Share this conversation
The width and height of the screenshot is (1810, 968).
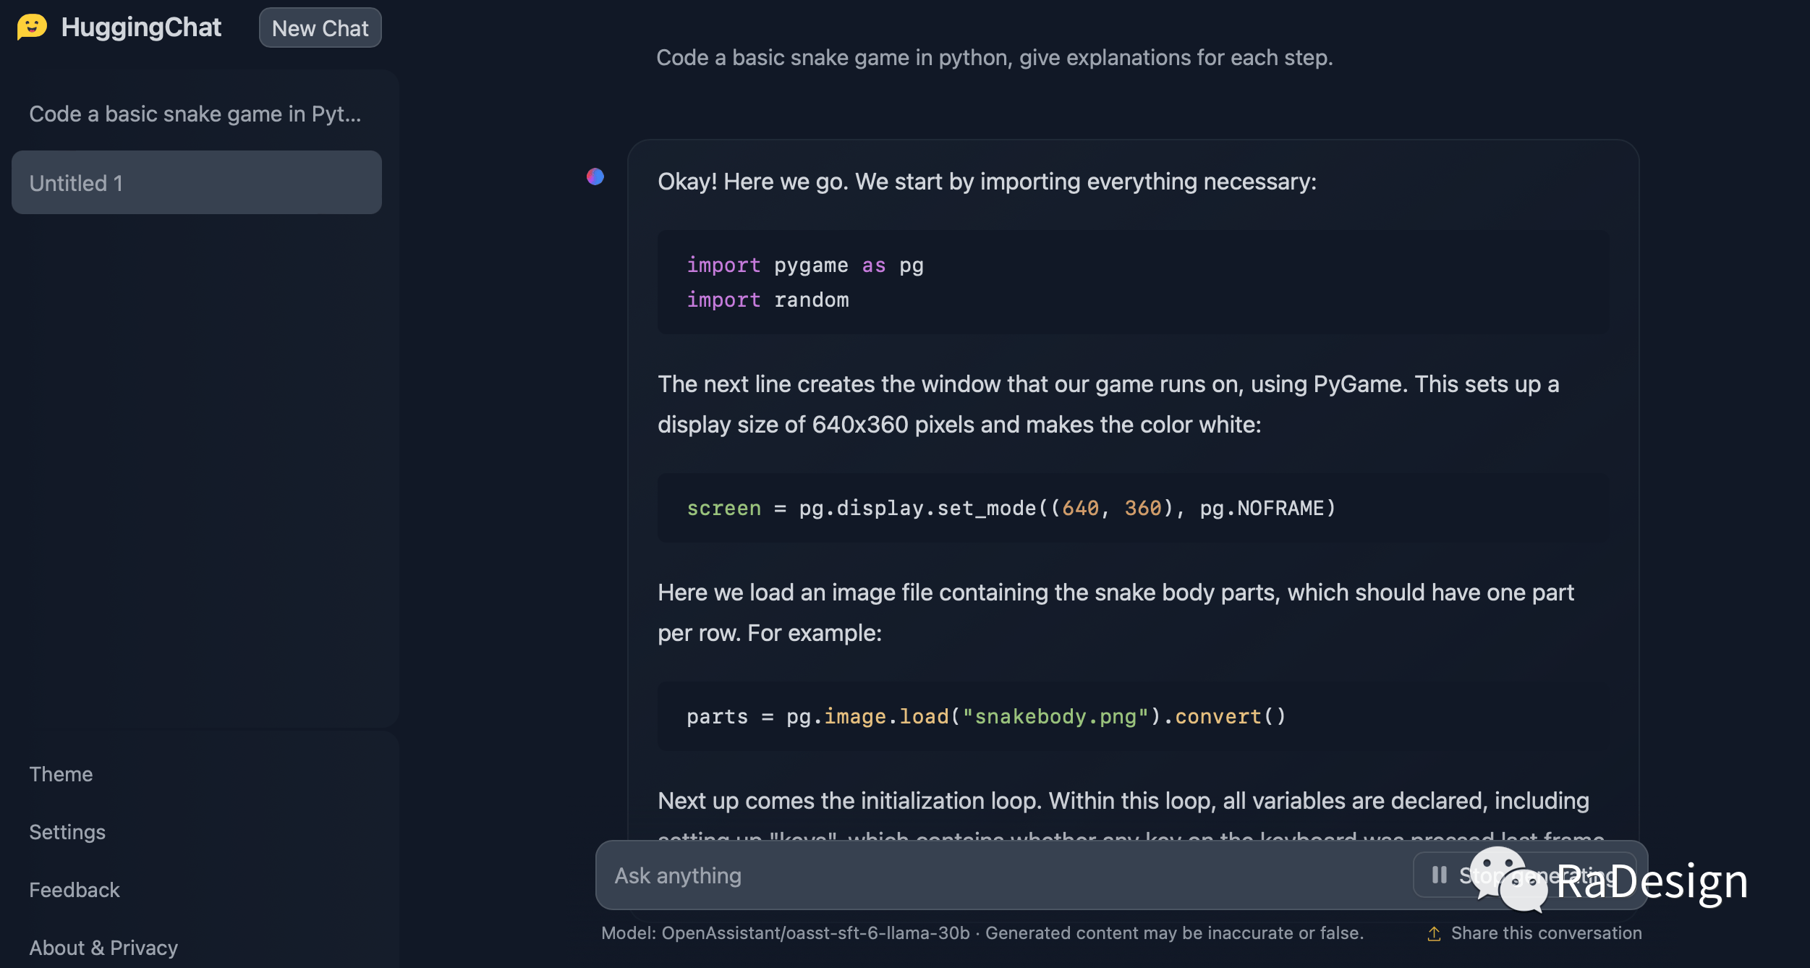(1534, 933)
